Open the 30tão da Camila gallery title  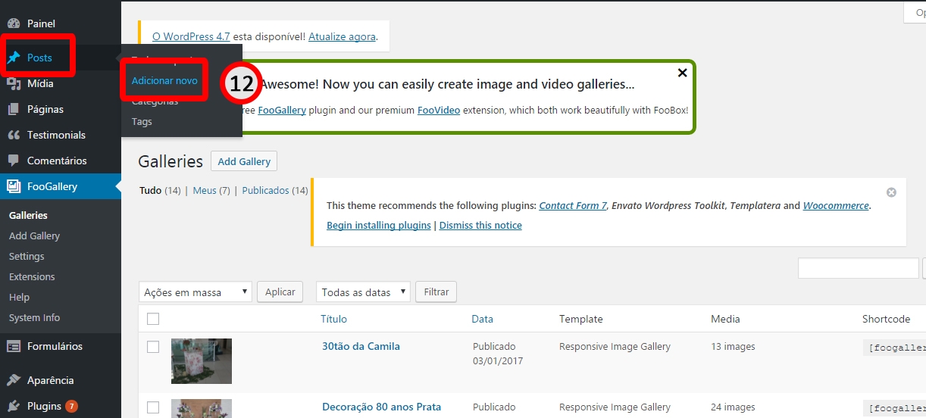(x=361, y=346)
